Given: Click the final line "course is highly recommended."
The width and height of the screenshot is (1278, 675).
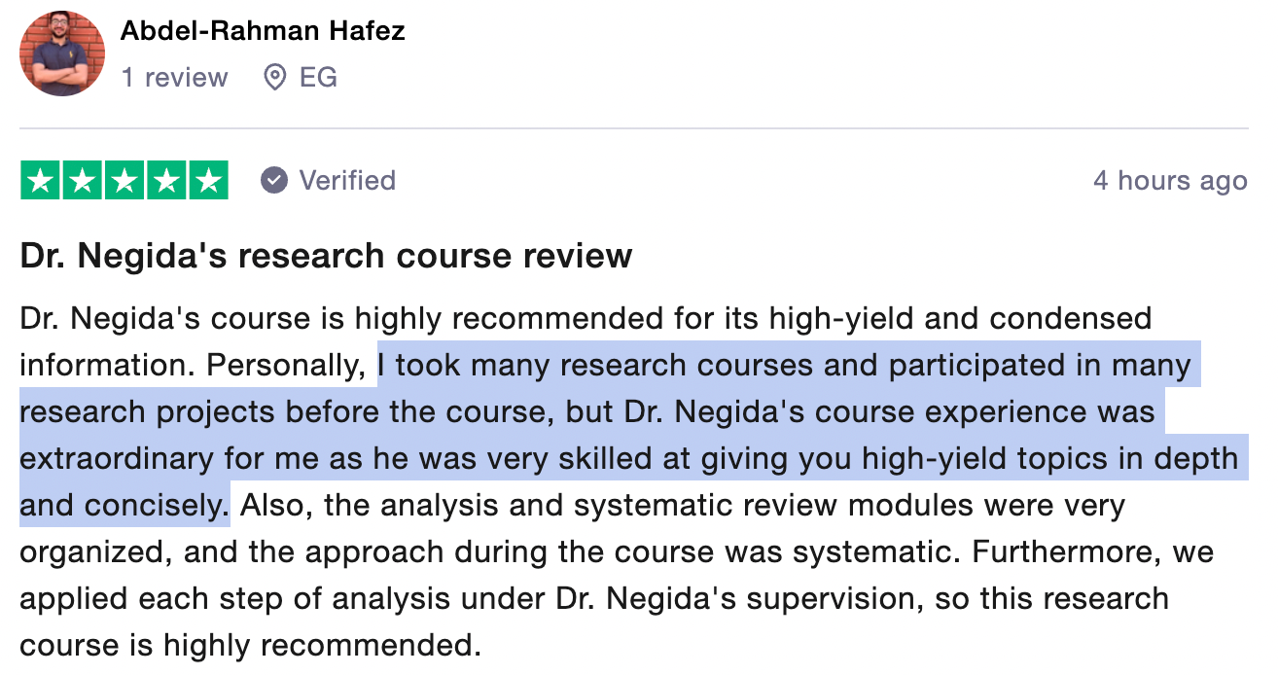Looking at the screenshot, I should (x=250, y=646).
